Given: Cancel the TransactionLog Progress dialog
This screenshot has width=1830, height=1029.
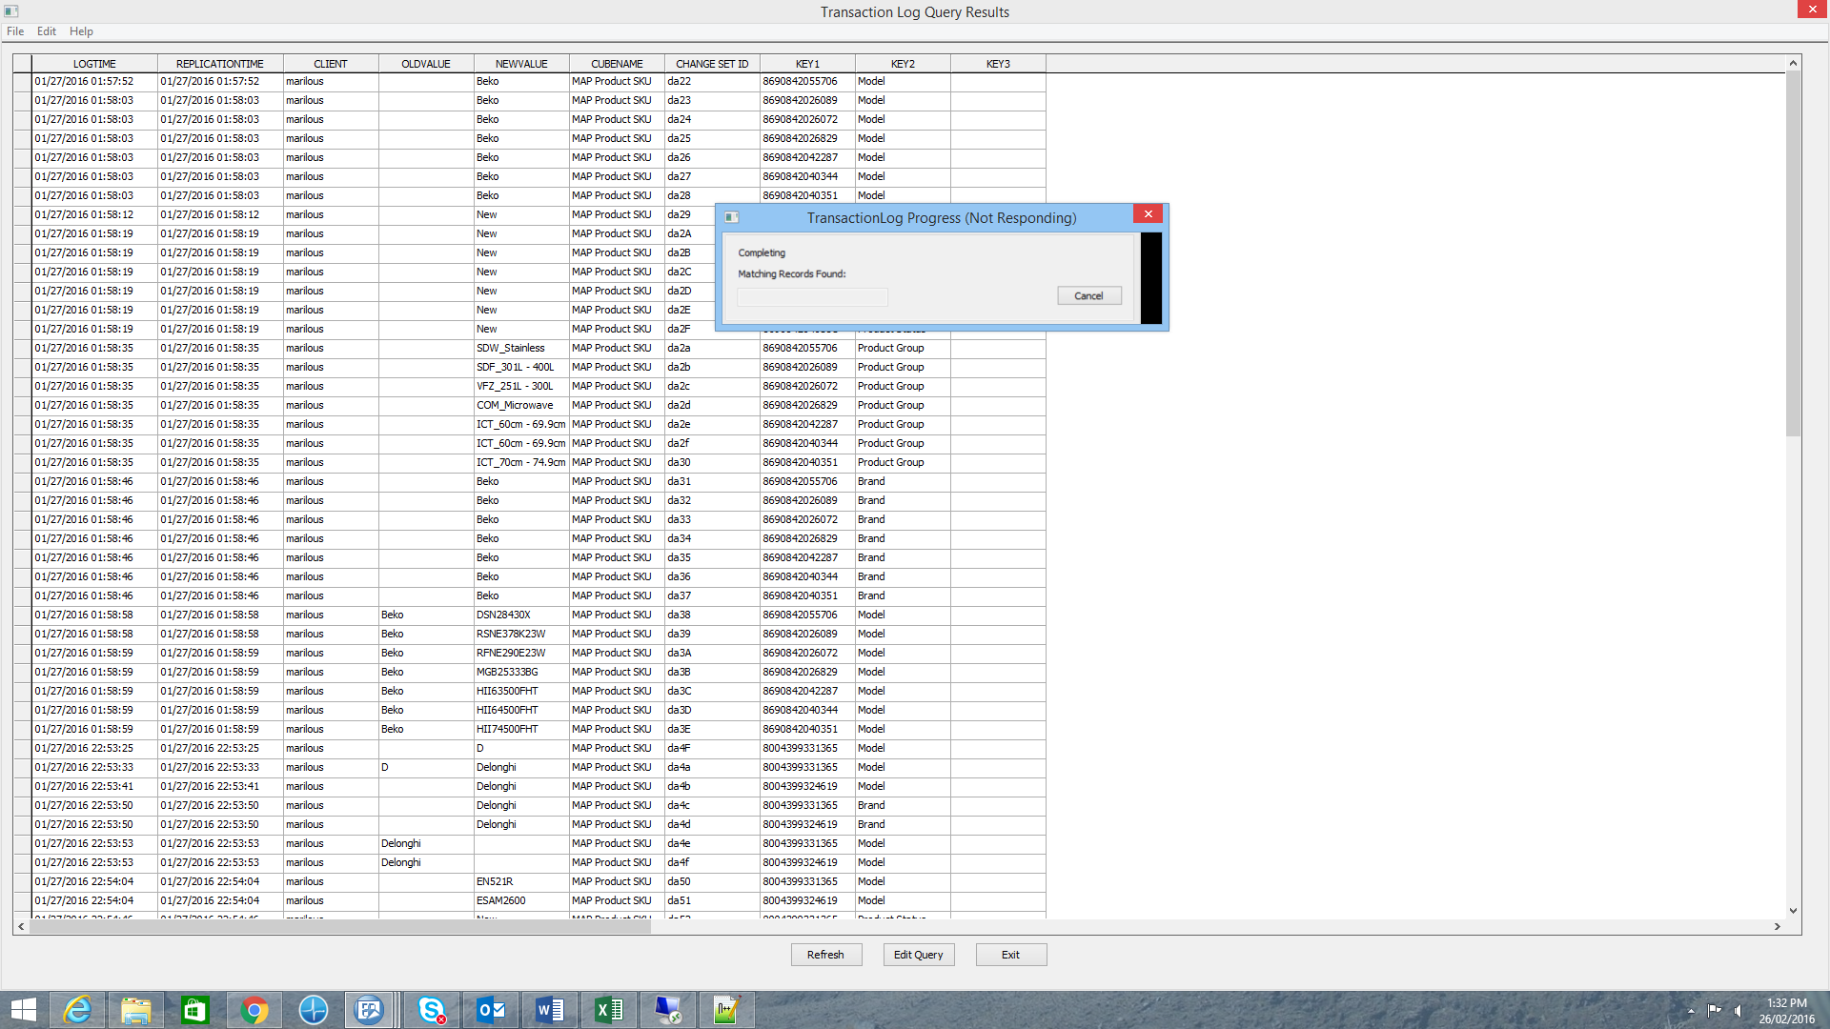Looking at the screenshot, I should [x=1088, y=296].
